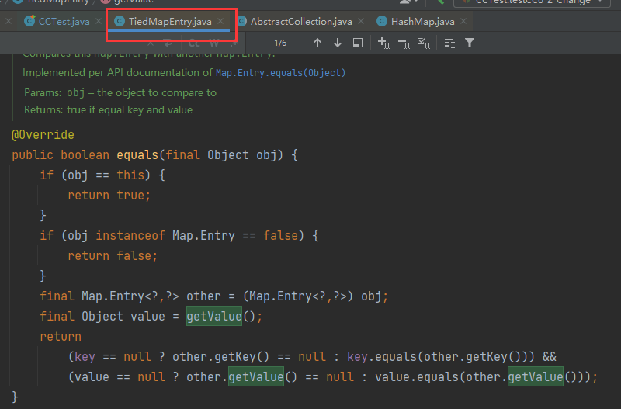
Task: Click the @Override annotation
Action: coord(43,134)
